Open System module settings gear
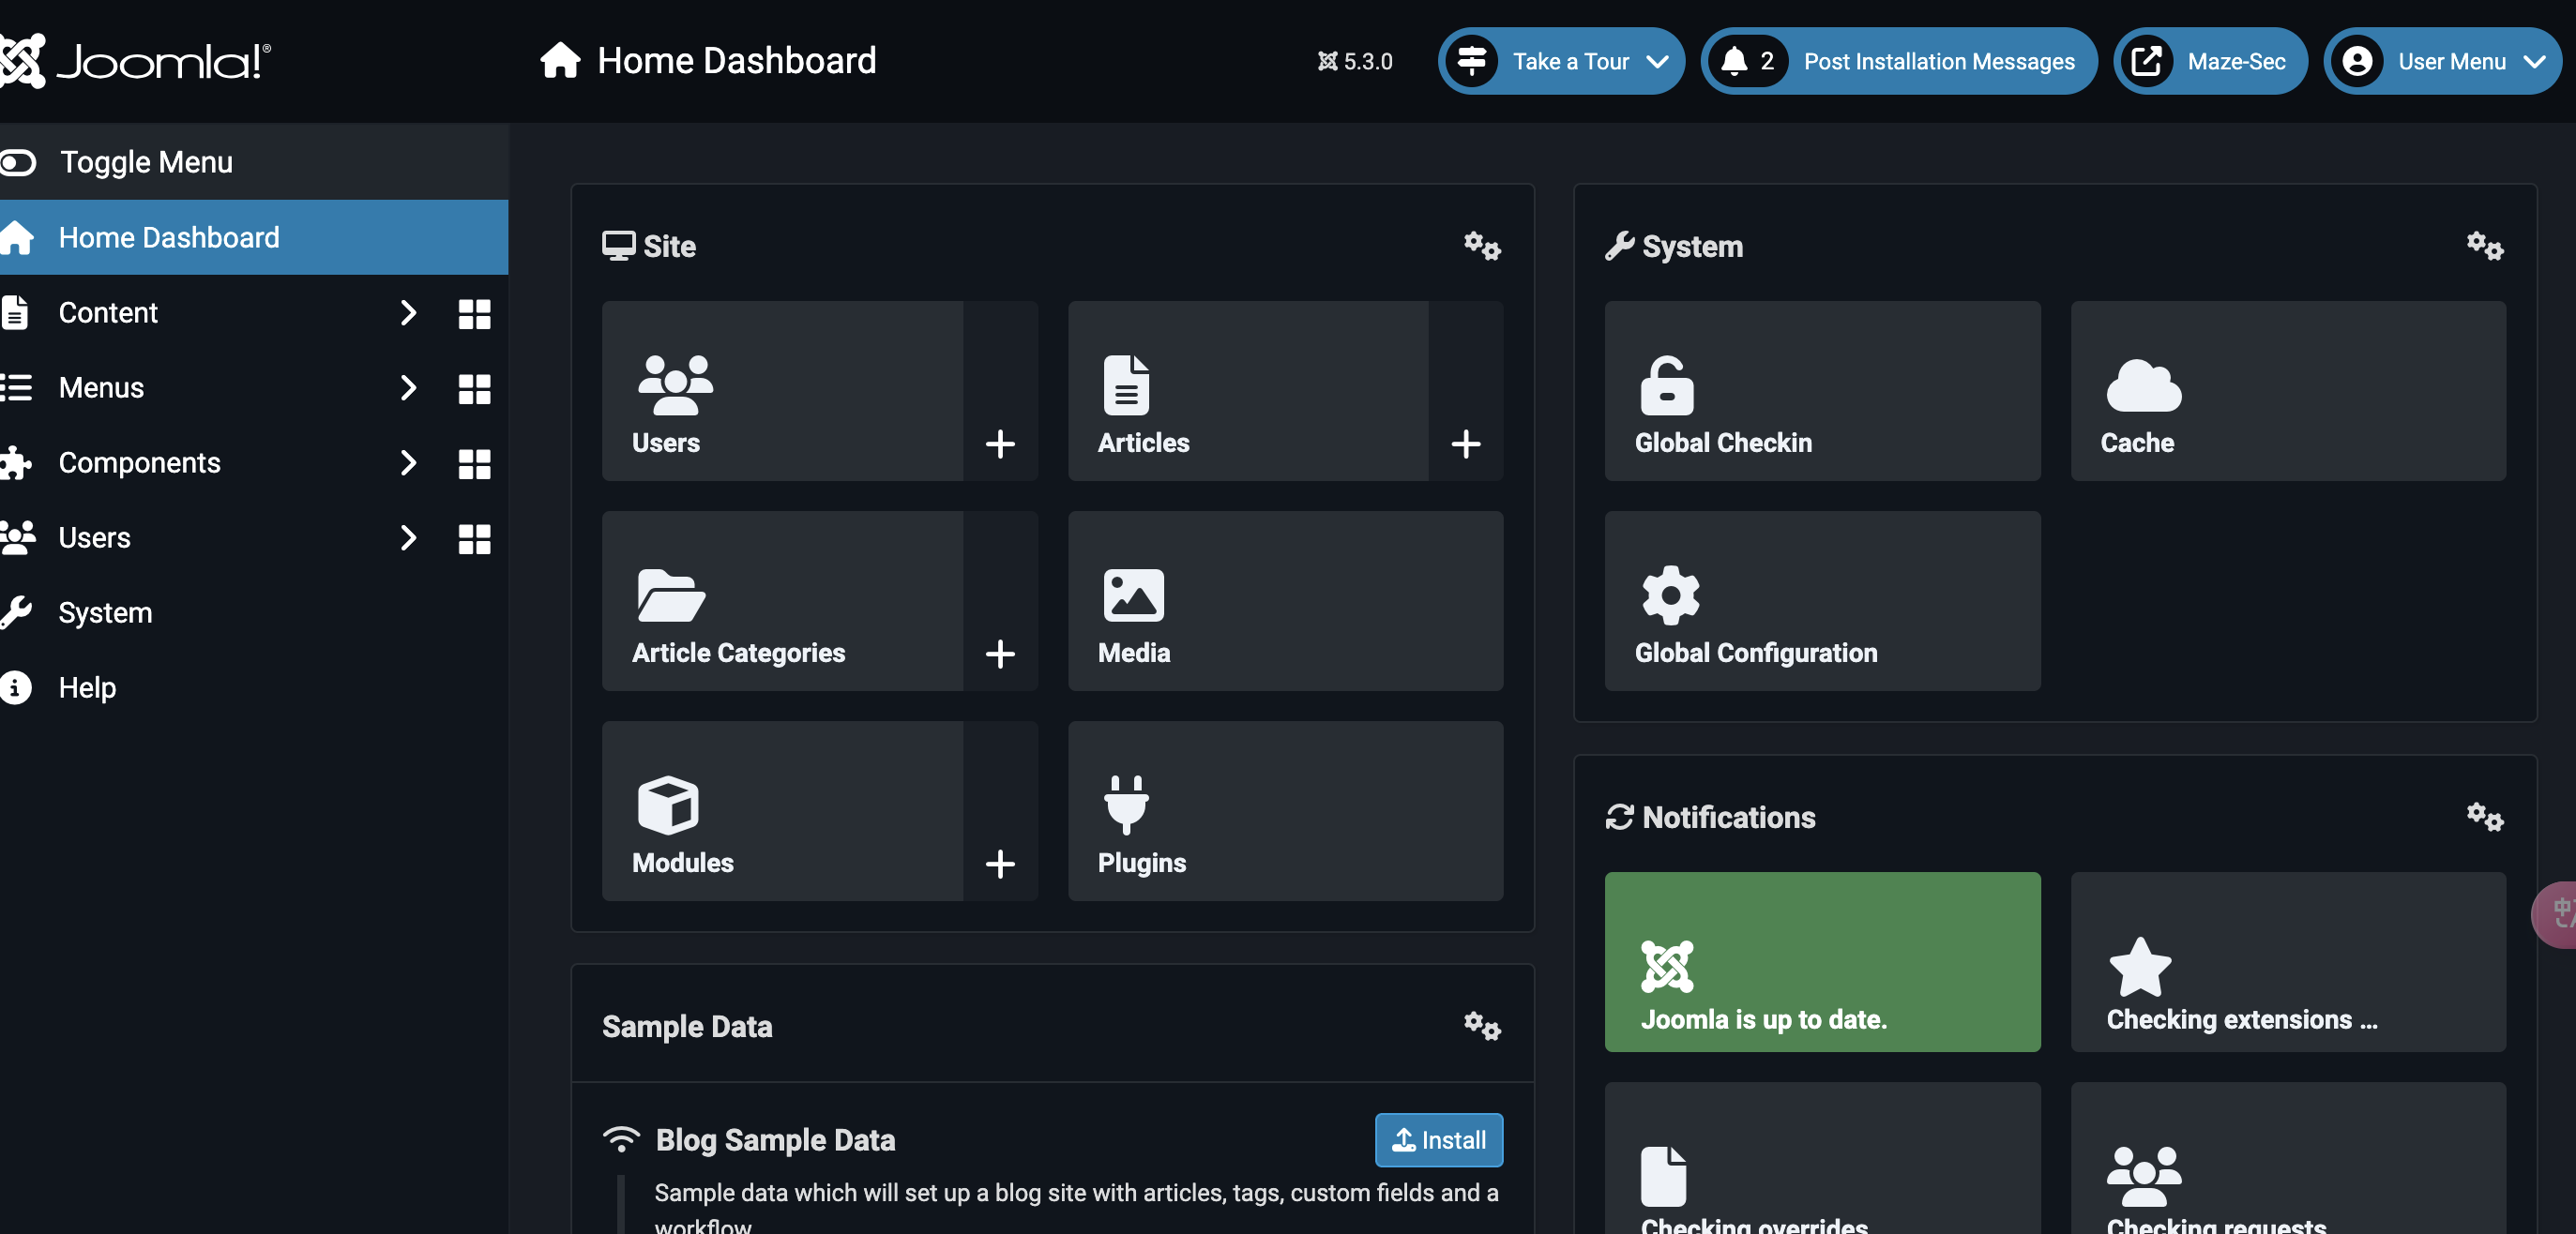Viewport: 2576px width, 1234px height. click(2484, 246)
